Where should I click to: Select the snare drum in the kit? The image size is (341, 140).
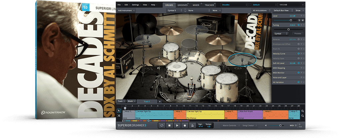coord(177,69)
